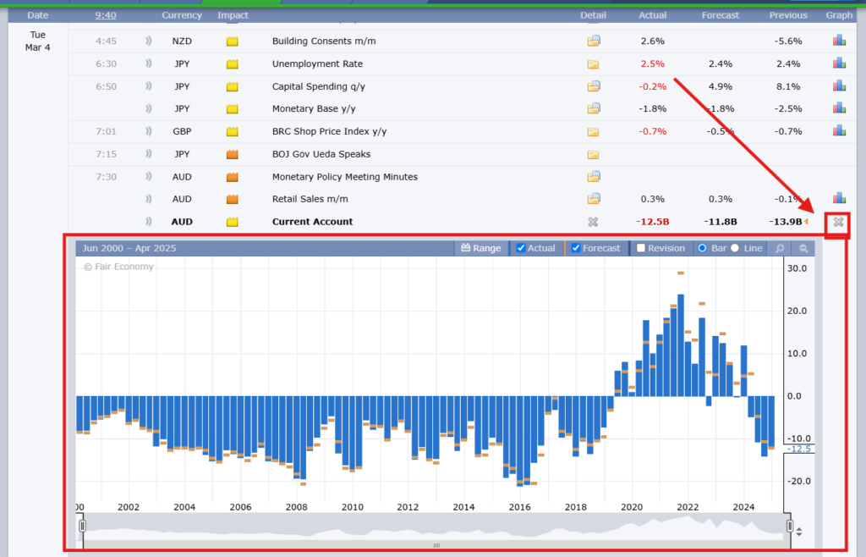866x557 pixels.
Task: Toggle alert icon on NZD Building Consents row
Action: coord(148,41)
